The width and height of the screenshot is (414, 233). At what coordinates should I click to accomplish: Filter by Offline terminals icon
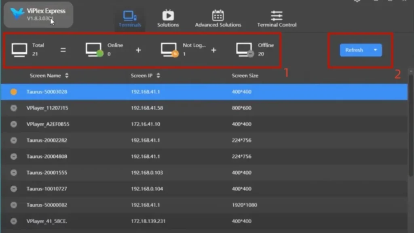(245, 50)
